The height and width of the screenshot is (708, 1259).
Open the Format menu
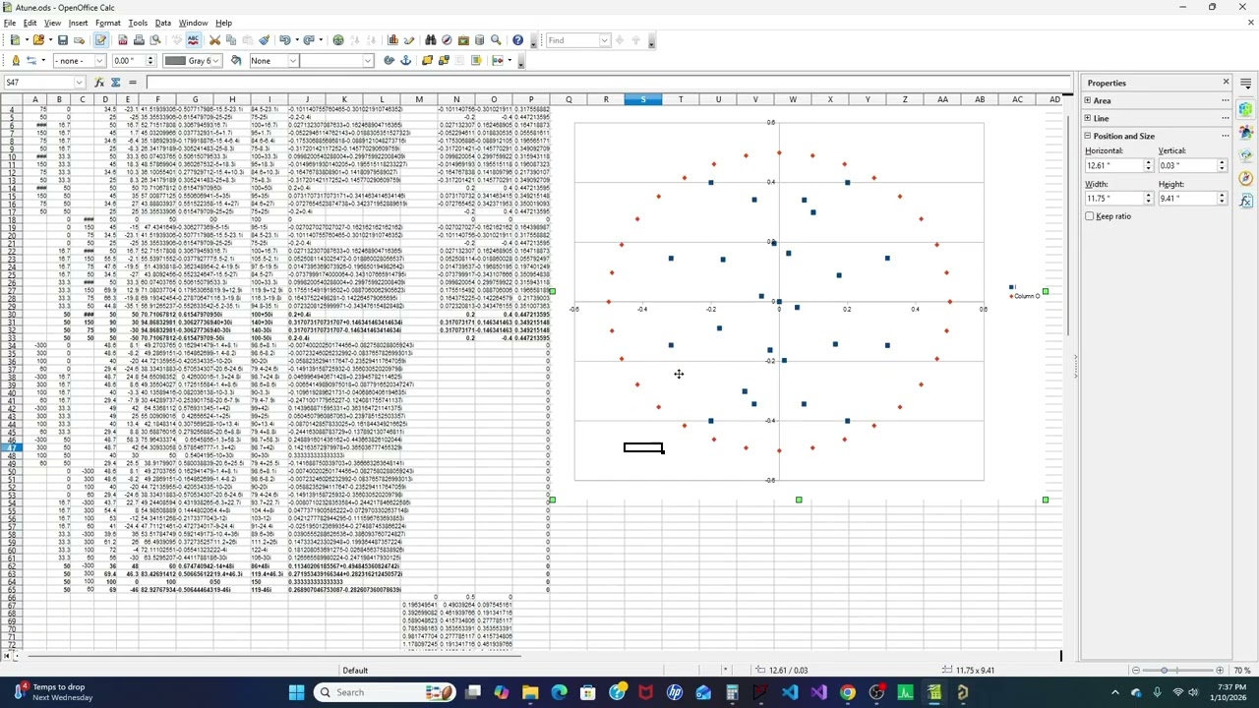(108, 23)
